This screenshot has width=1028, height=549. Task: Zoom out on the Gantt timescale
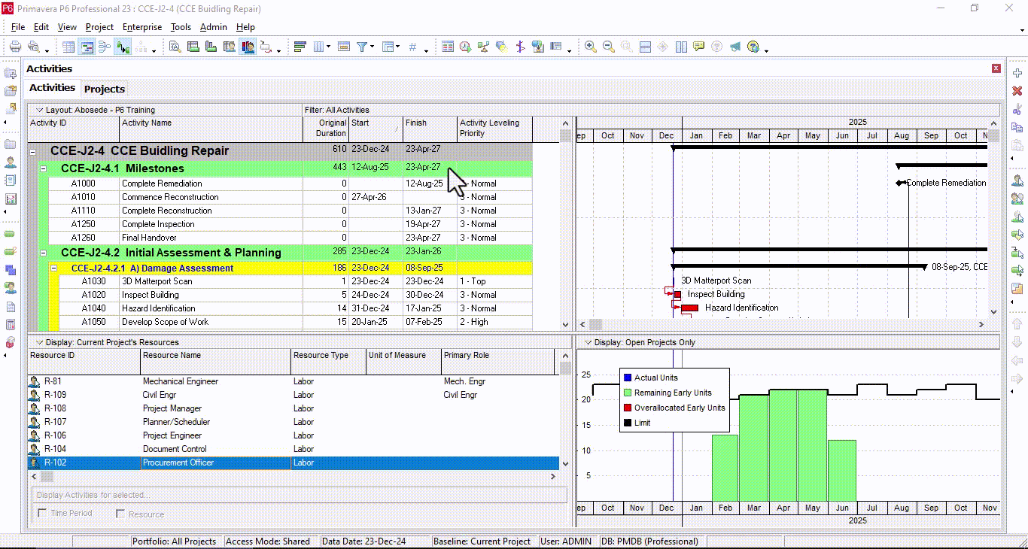click(608, 47)
